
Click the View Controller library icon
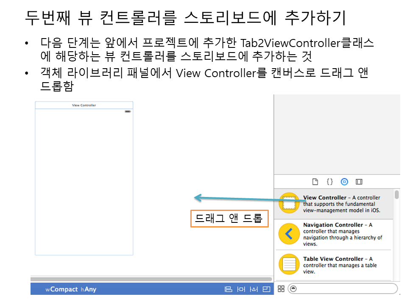click(289, 204)
